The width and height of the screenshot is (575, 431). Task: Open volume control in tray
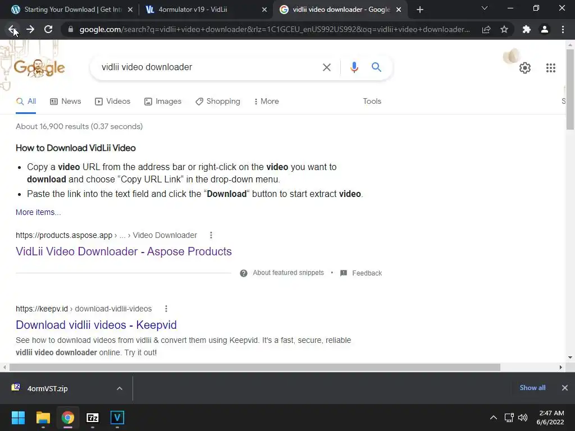(x=523, y=418)
